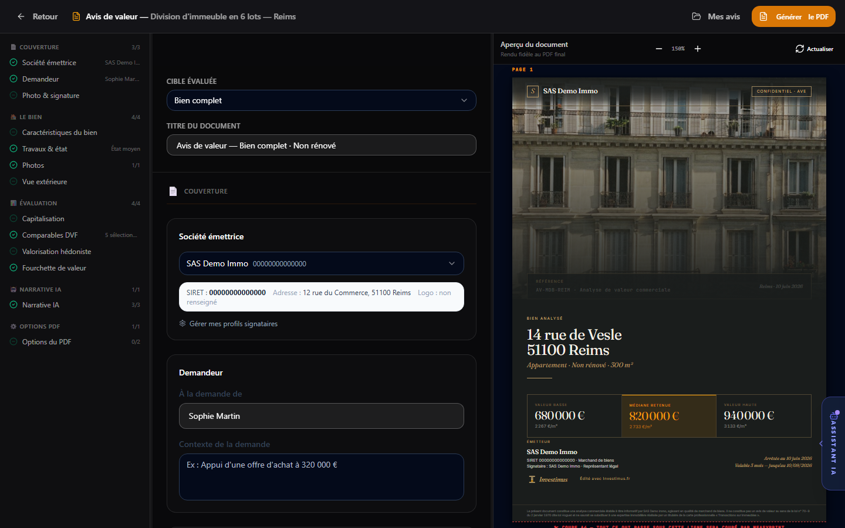Click the status circle next to Options du PDF
The height and width of the screenshot is (528, 845).
point(13,342)
